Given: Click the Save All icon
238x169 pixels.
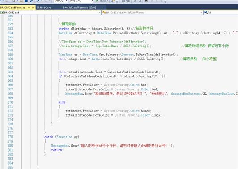Looking at the screenshot, I should click(x=31, y=1).
